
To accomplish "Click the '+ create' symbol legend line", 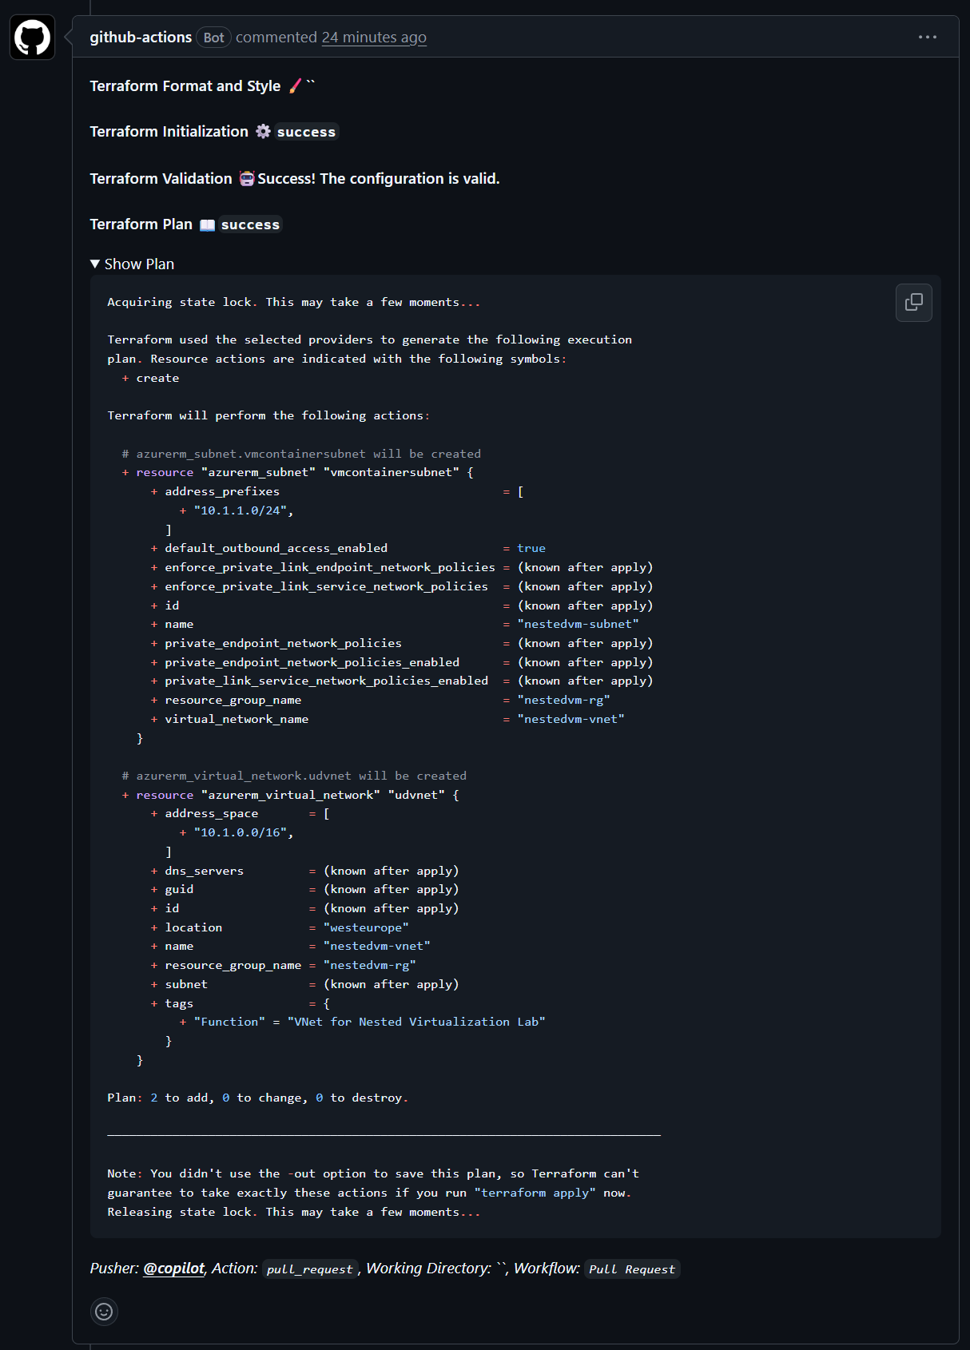I will [150, 378].
